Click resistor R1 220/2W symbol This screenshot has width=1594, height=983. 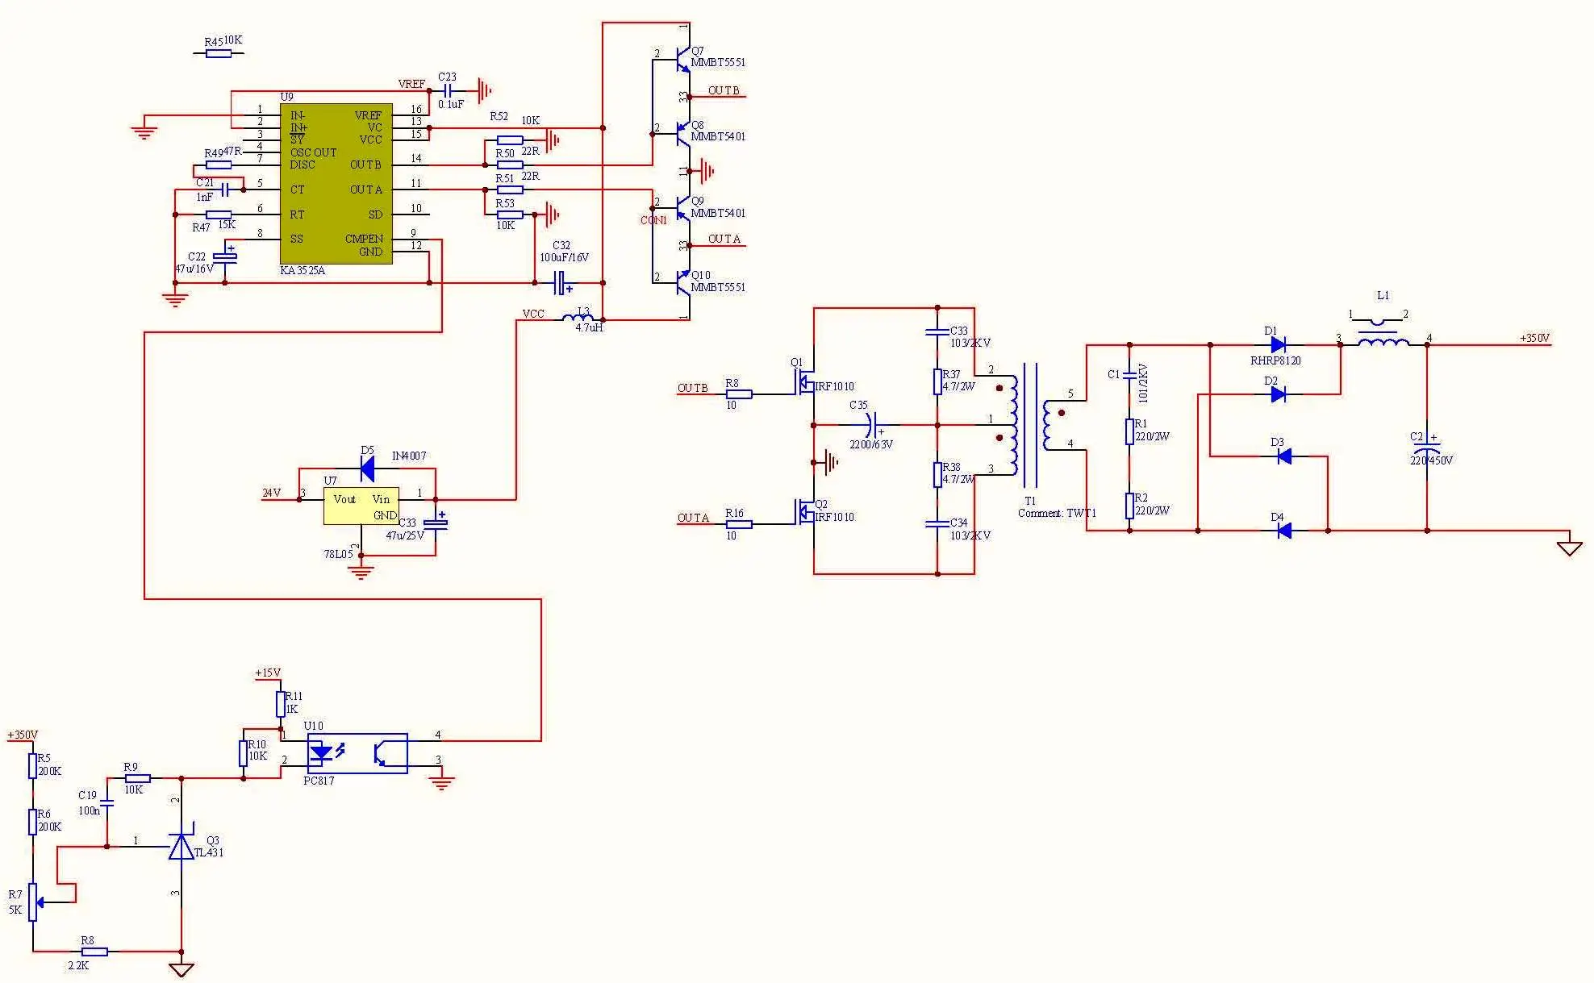1129,431
